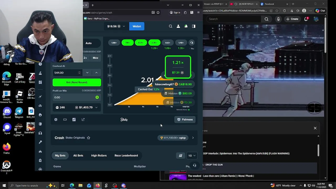Expand the 246 players $1,403.79 list
Screen dimensions: 336x189
[x=77, y=107]
